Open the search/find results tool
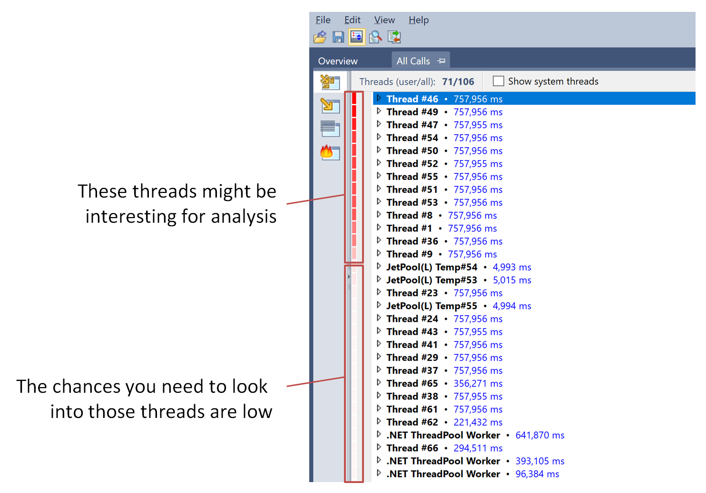This screenshot has width=706, height=493. (x=375, y=37)
